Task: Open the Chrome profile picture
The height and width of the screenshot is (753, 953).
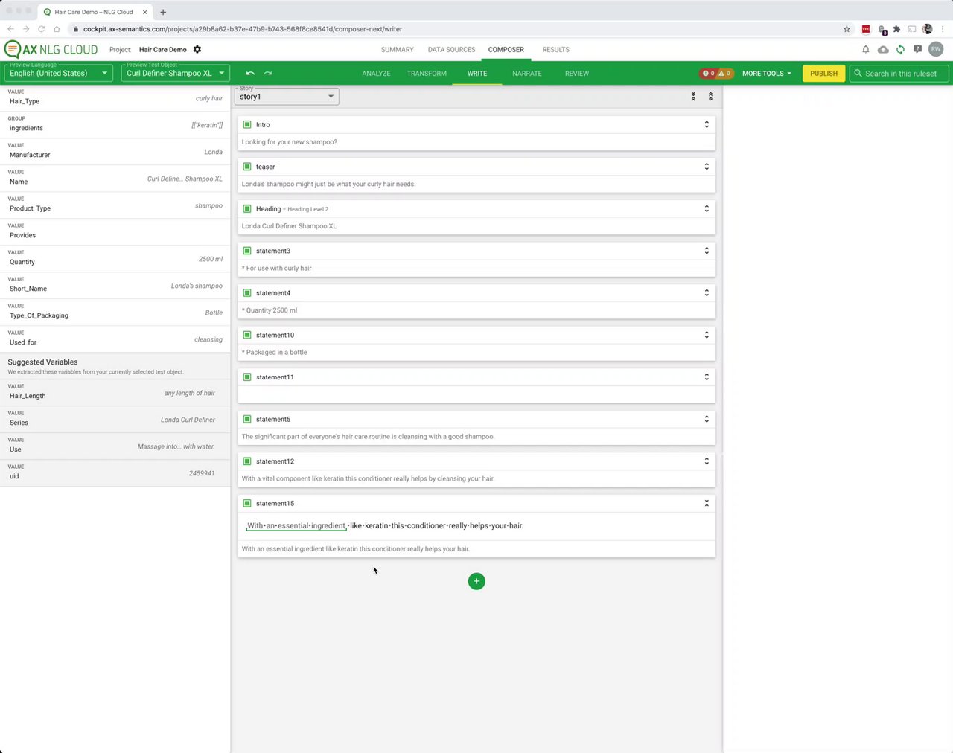Action: [927, 29]
